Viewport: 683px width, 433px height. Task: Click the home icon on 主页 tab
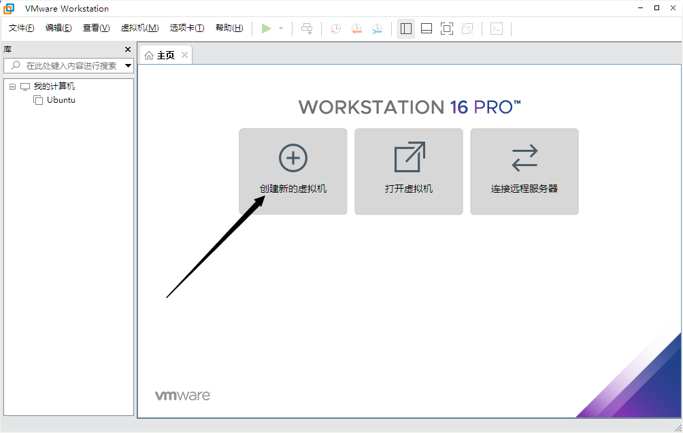pos(149,55)
